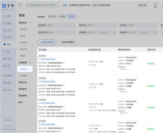Click 活动时间 start date field
This screenshot has width=163, height=133.
[91, 32]
